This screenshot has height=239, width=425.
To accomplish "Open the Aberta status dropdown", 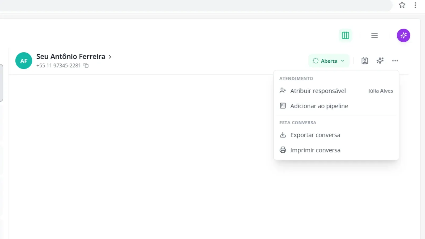I will click(x=329, y=61).
